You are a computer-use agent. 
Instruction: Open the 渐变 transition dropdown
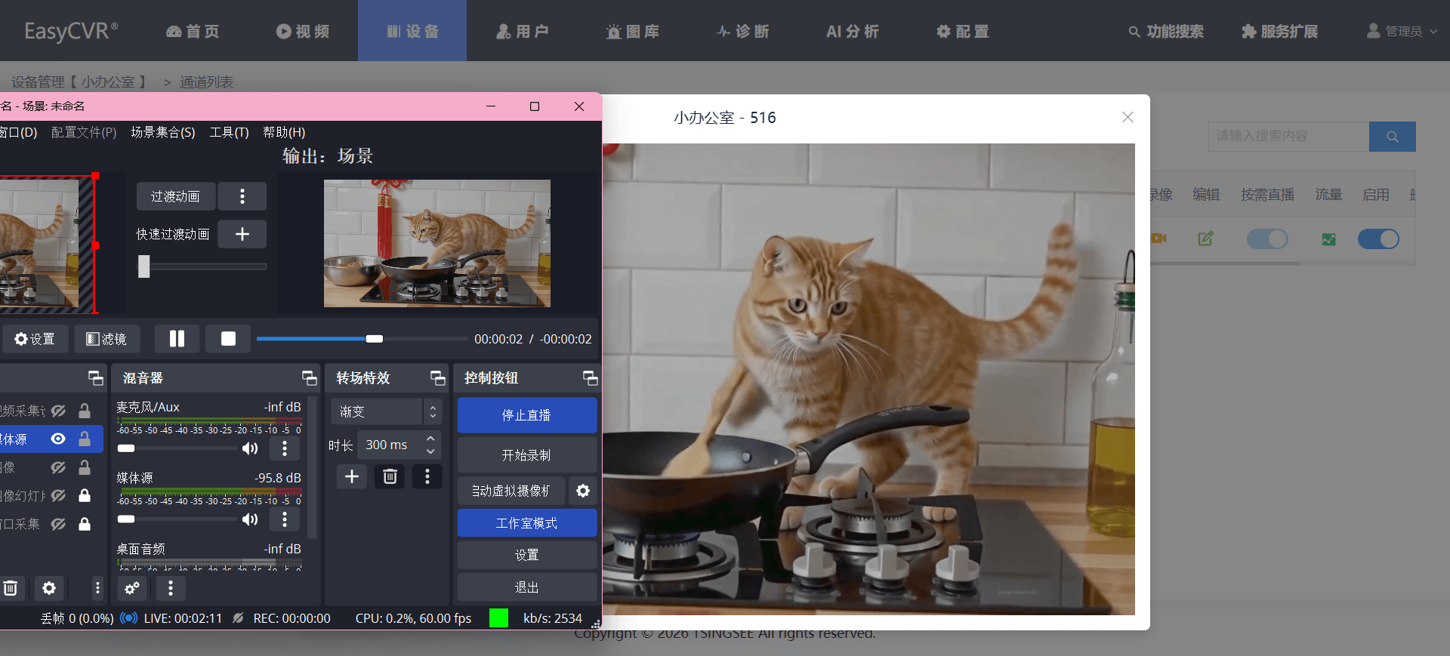coord(386,411)
